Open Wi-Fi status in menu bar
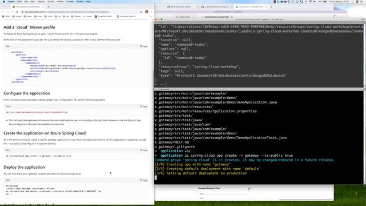The height and width of the screenshot is (206, 366). (x=310, y=1)
